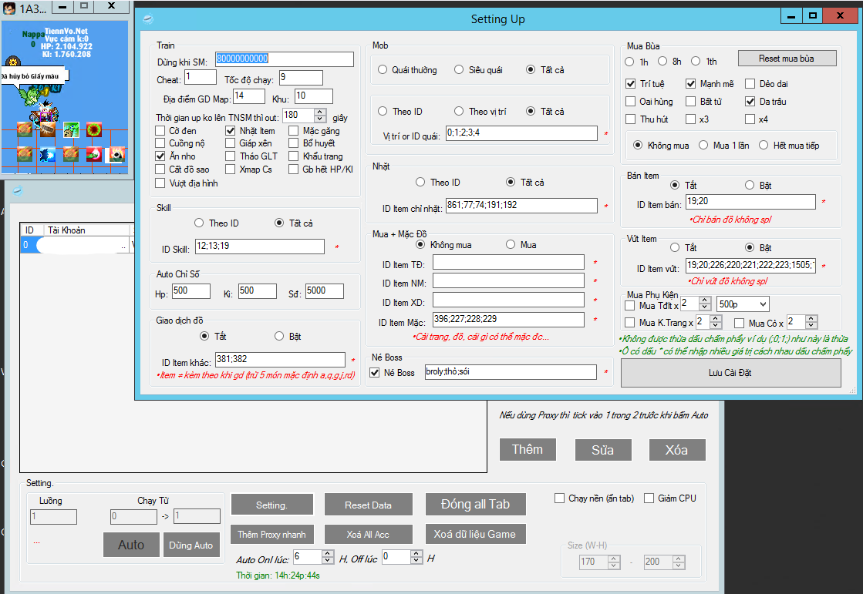Viewport: 863px width, 594px height.
Task: Click the Reset mua bùa button
Action: 787,59
